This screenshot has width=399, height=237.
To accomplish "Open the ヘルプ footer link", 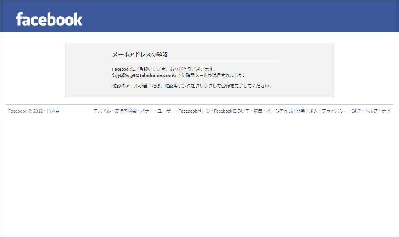I will coord(371,111).
